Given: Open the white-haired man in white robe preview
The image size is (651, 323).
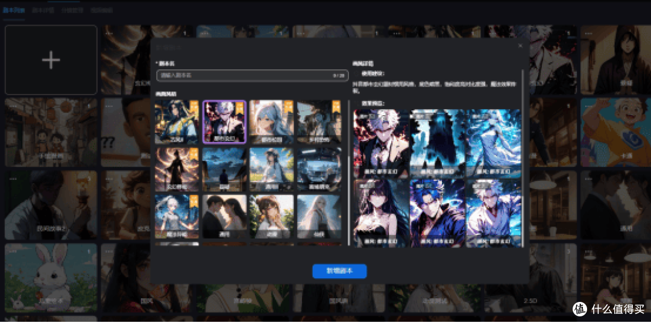Looking at the screenshot, I should (493, 213).
